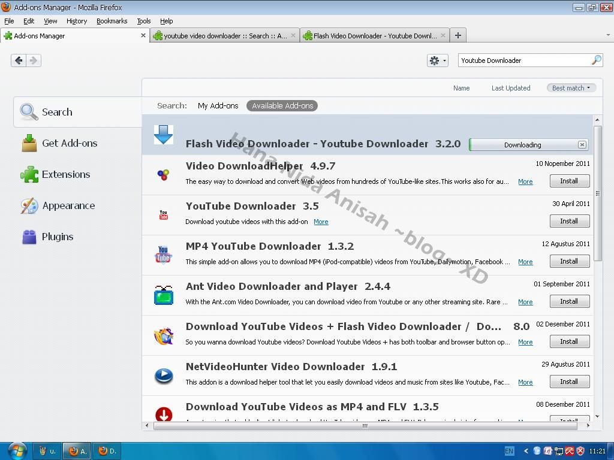
Task: Open the gear tools menu
Action: click(x=437, y=60)
